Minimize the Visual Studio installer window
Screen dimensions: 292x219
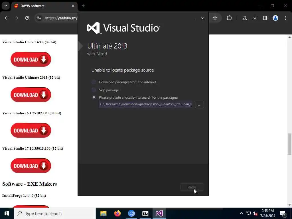click(x=195, y=19)
